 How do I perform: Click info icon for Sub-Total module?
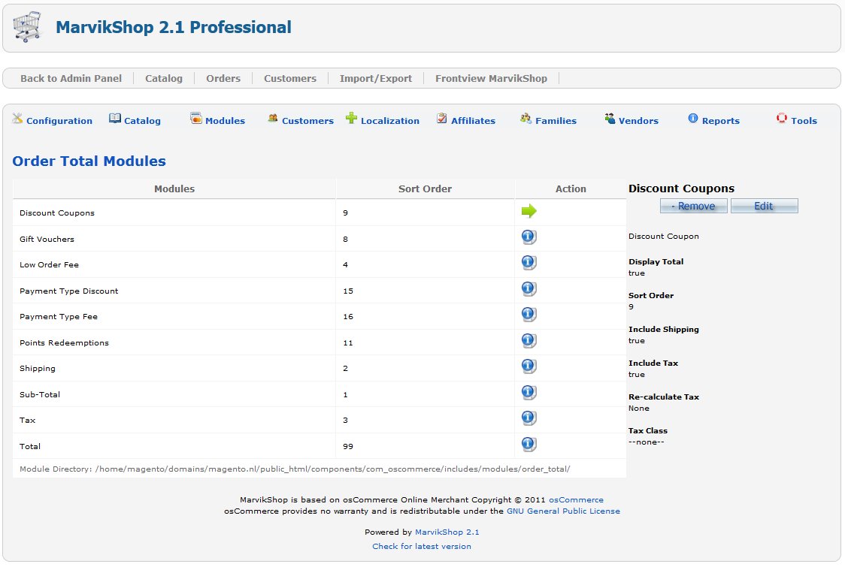[529, 392]
